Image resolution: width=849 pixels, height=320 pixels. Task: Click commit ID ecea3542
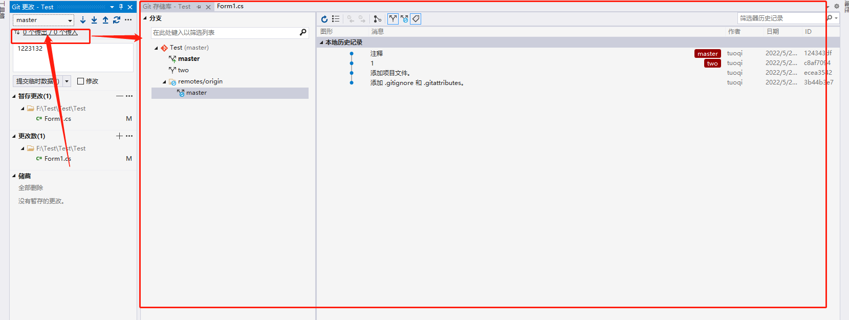(818, 73)
